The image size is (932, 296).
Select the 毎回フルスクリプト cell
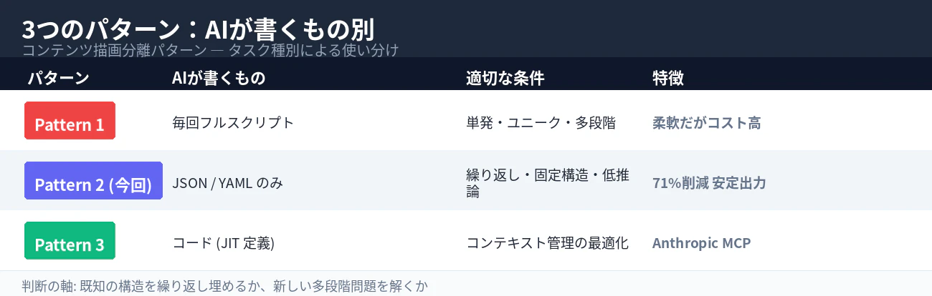click(233, 122)
